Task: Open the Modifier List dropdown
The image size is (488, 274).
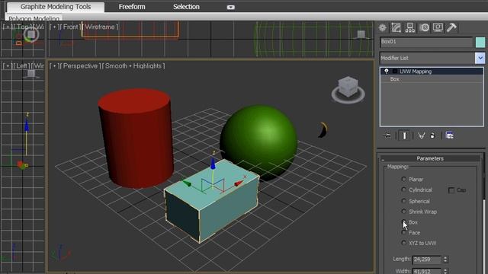Action: click(480, 58)
